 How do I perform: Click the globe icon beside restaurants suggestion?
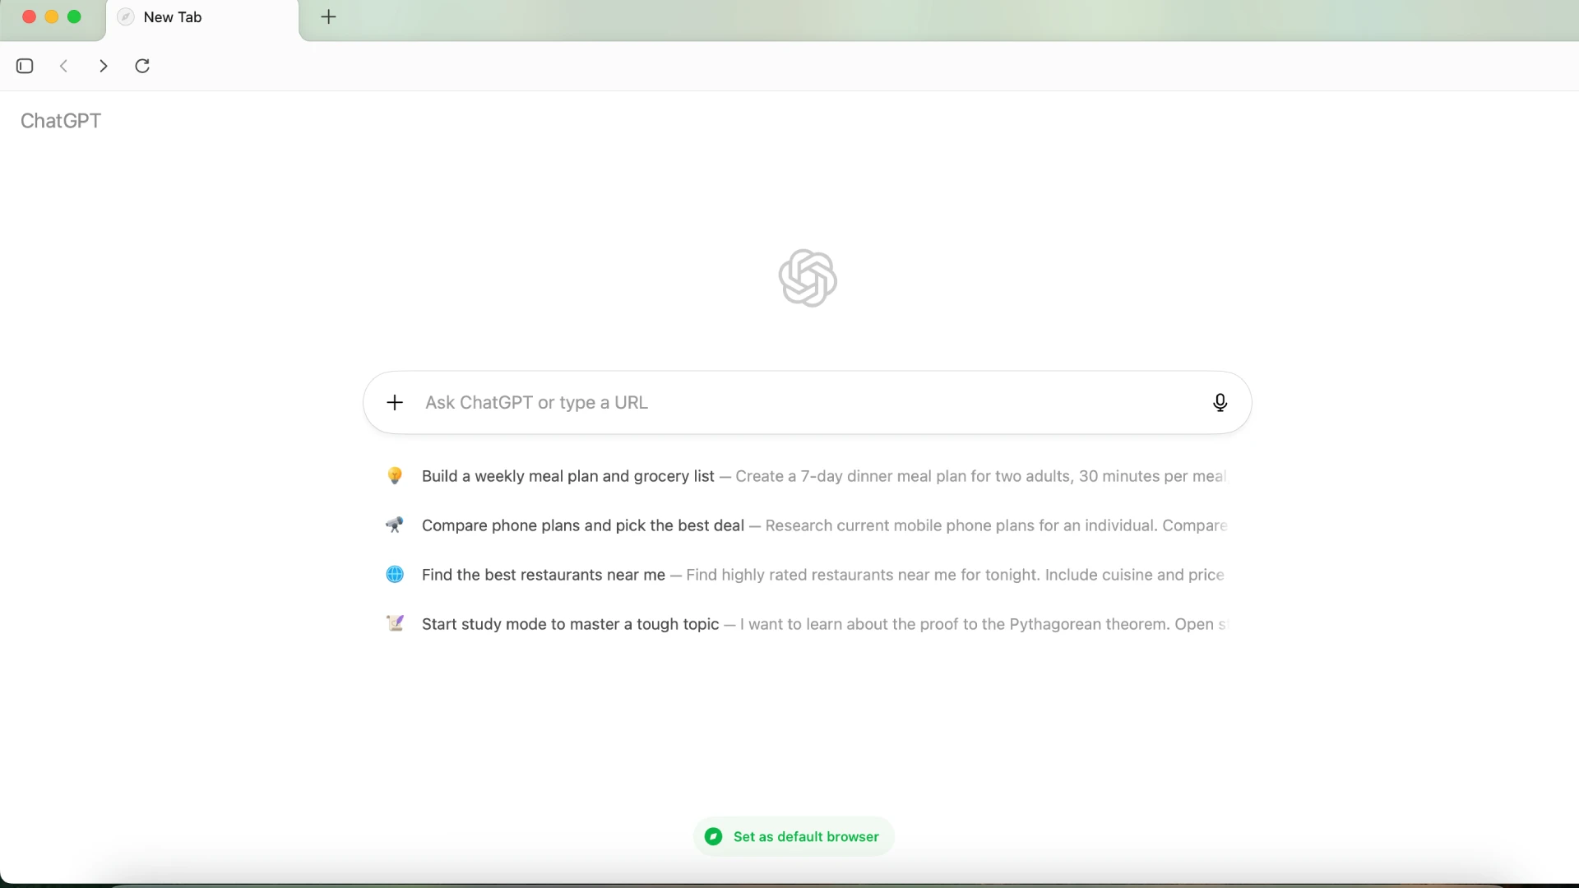[x=395, y=574]
